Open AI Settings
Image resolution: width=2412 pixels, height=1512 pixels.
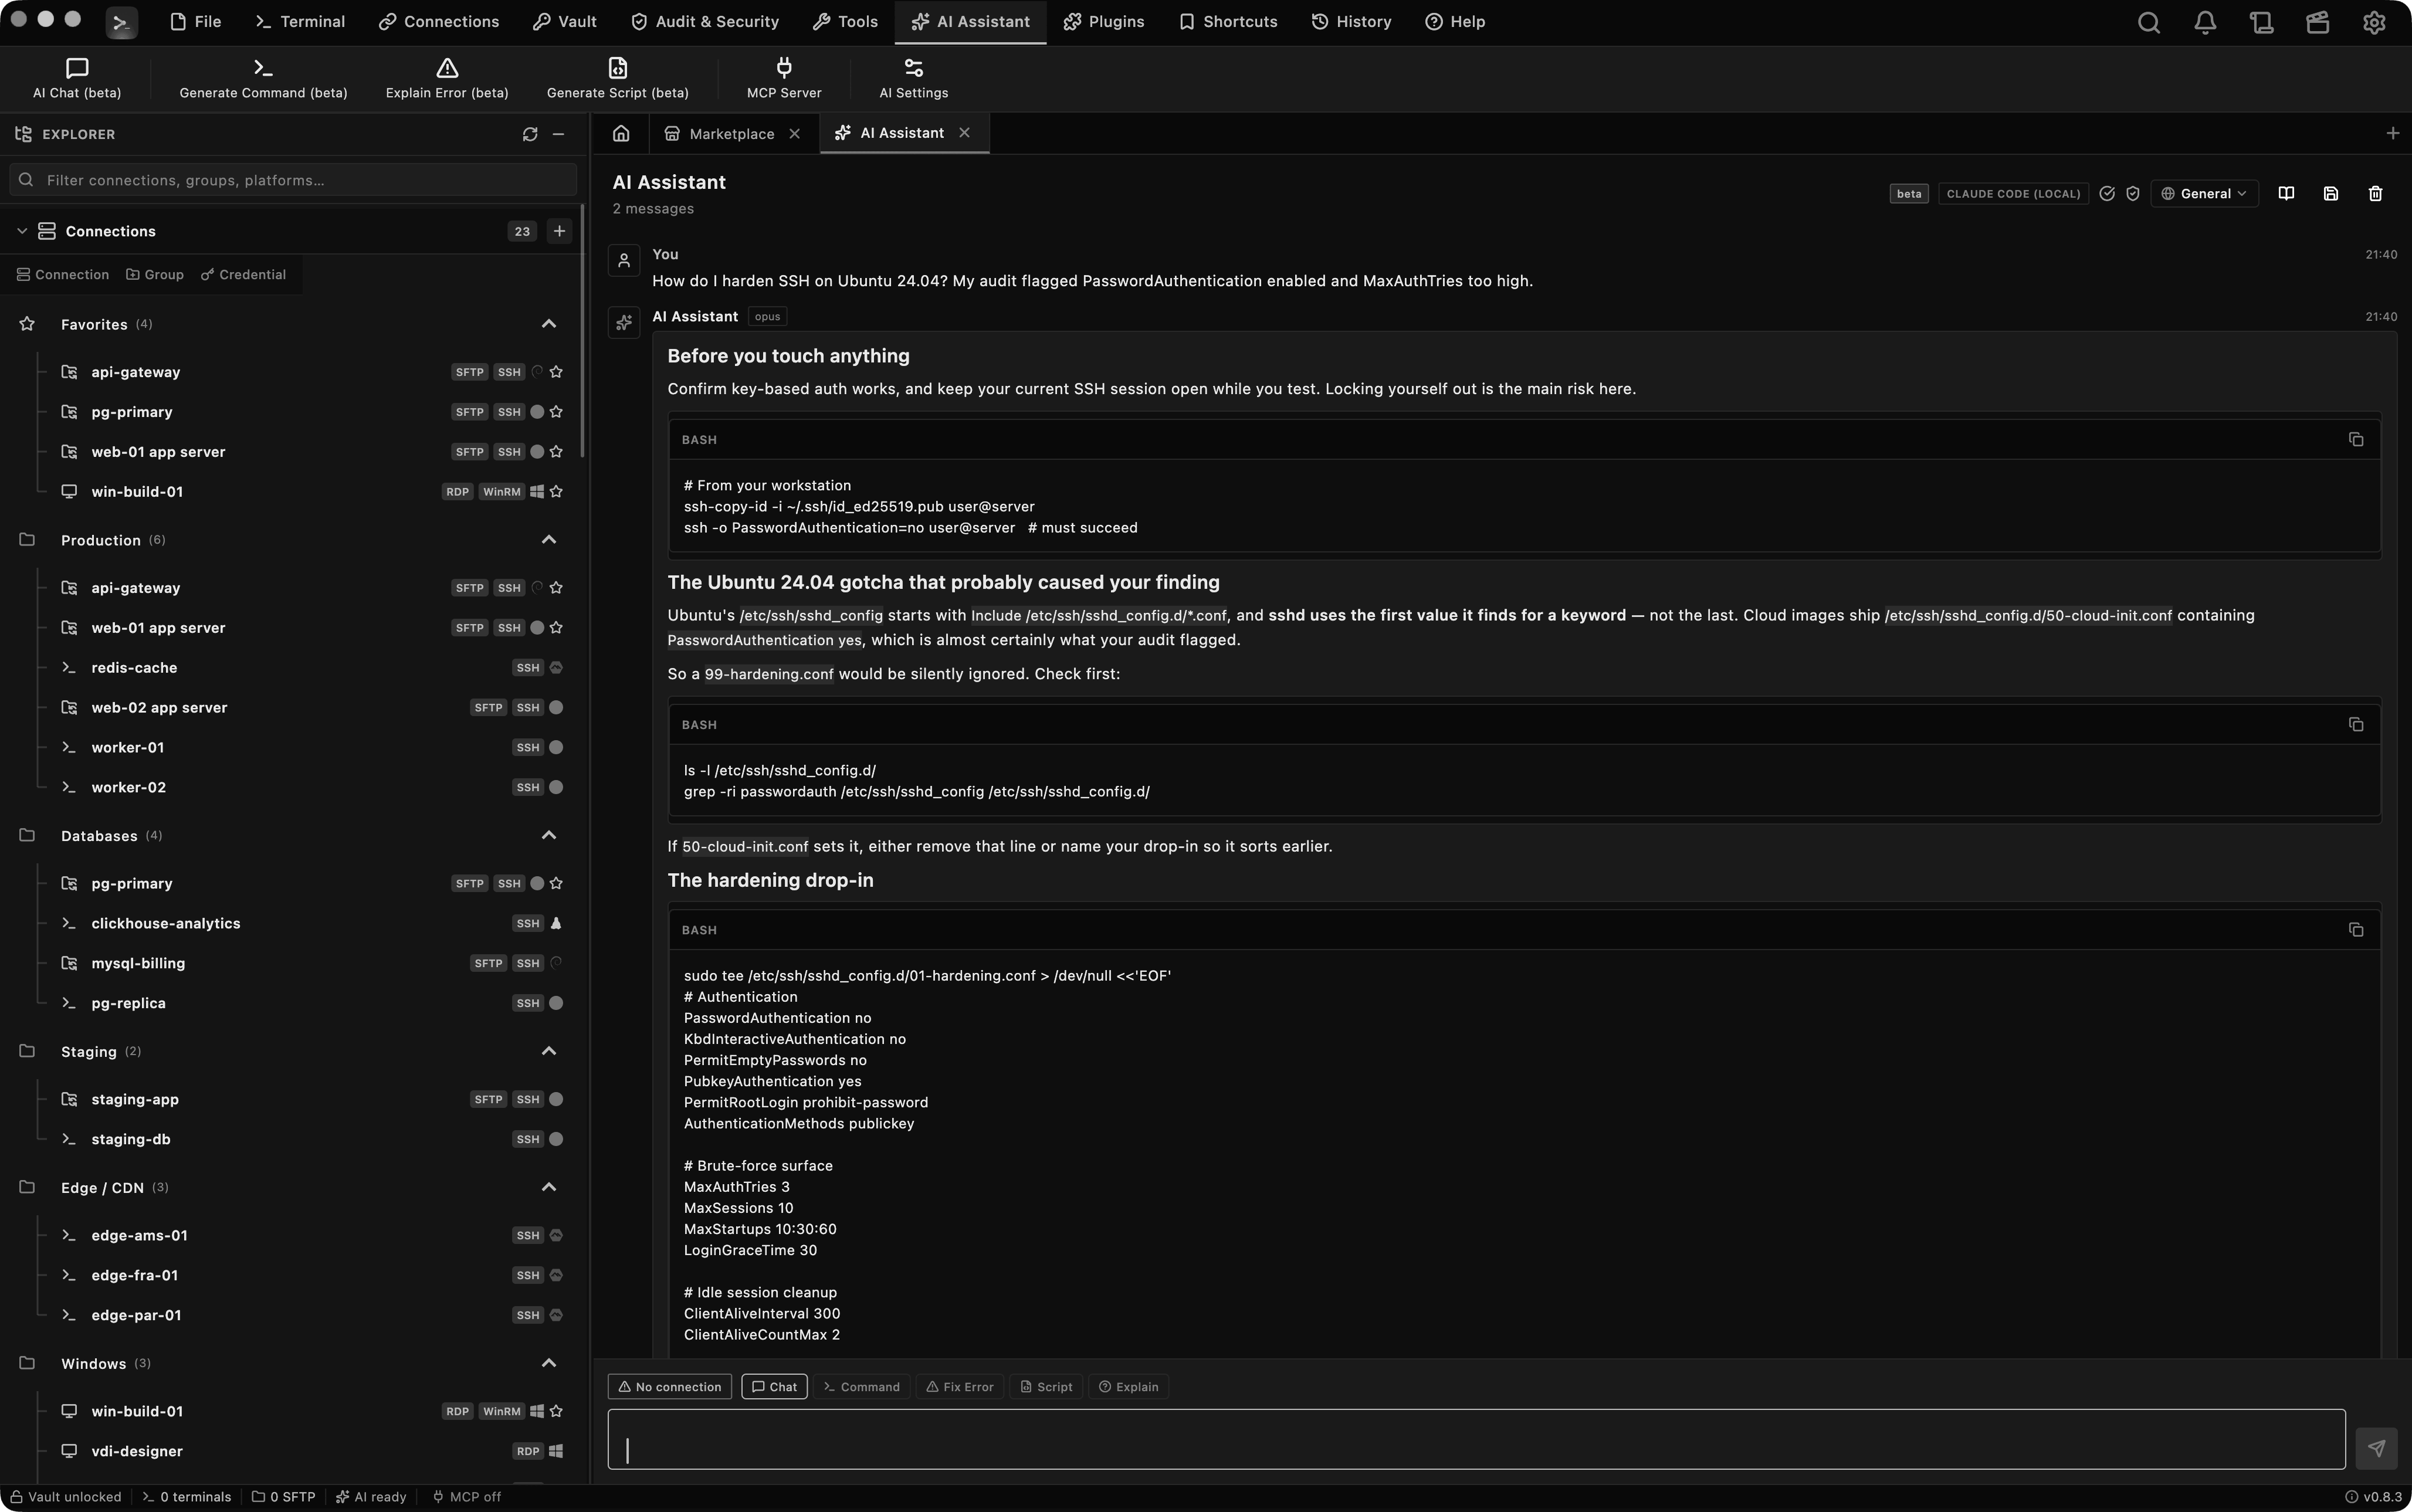[x=913, y=78]
